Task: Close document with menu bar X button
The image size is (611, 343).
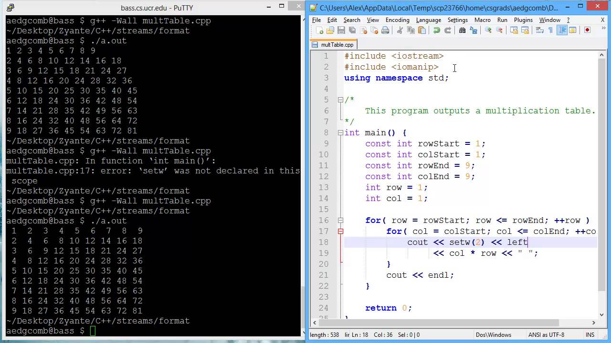Action: 603,20
